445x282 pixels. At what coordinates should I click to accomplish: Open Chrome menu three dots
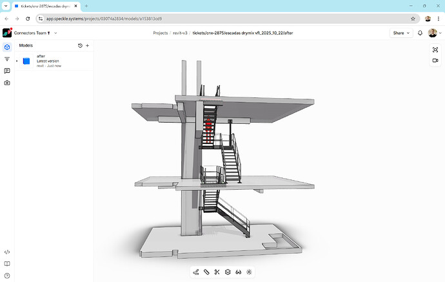coord(439,19)
